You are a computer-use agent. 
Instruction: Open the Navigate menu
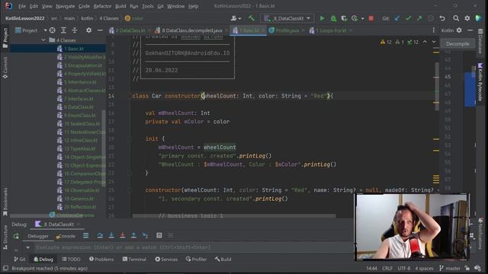66,6
